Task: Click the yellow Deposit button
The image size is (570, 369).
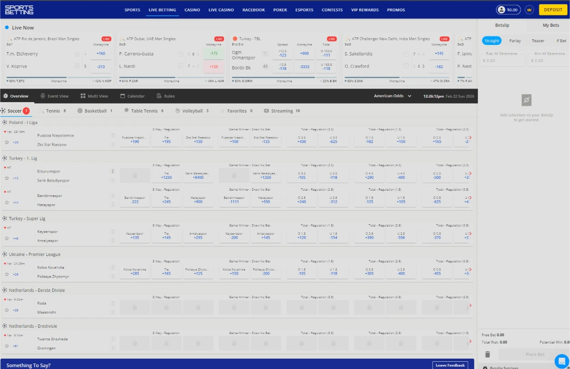Action: 553,10
